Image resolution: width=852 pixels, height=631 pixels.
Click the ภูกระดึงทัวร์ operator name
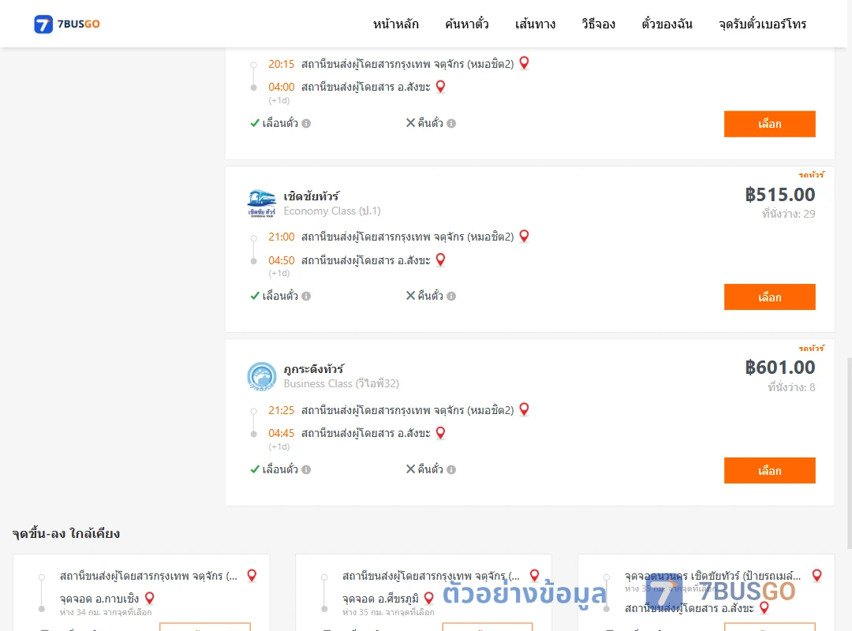[x=313, y=368]
